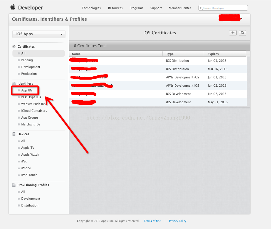Show Apple TV devices

28,148
